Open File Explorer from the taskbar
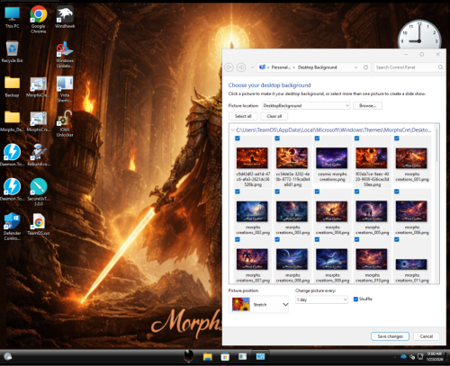The width and height of the screenshot is (450, 366). coord(207,356)
